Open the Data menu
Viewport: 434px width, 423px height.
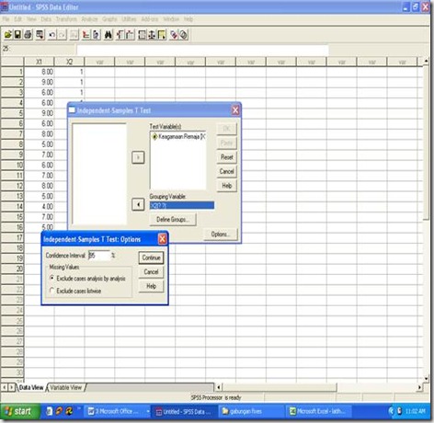tap(46, 19)
